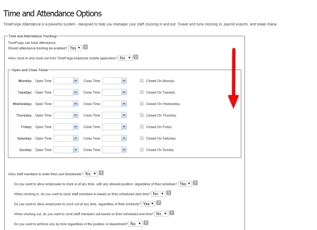
Task: Expand Monday Open Time dropdown arrow
Action: (76, 81)
